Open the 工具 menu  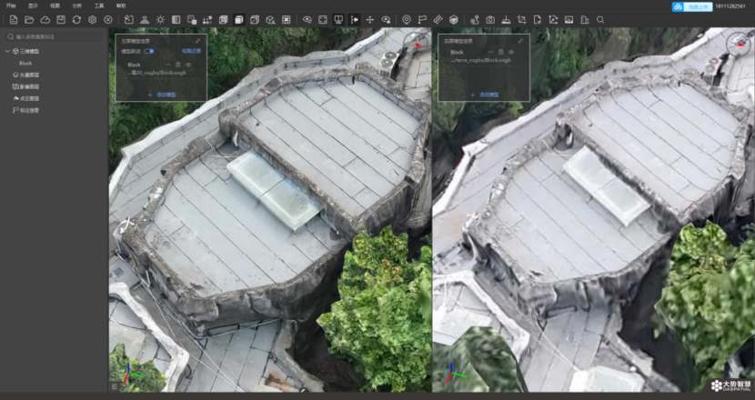99,5
